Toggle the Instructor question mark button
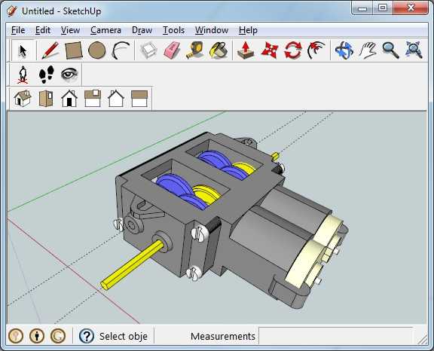Screen dimensions: 434x351 (87, 336)
